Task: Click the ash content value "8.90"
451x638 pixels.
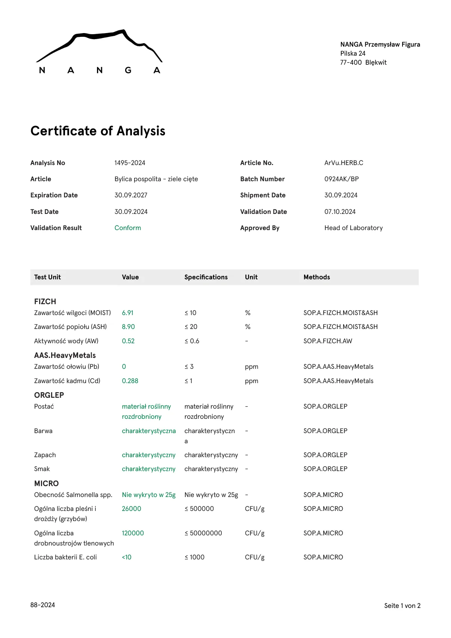Action: tap(128, 327)
